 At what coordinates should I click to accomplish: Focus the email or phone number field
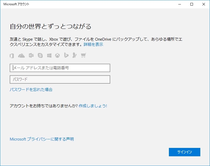(x=60, y=68)
